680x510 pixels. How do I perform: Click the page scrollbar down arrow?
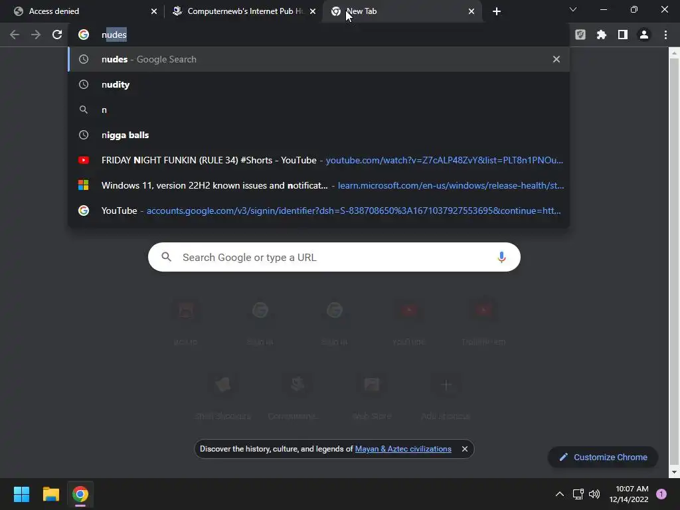pyautogui.click(x=674, y=472)
